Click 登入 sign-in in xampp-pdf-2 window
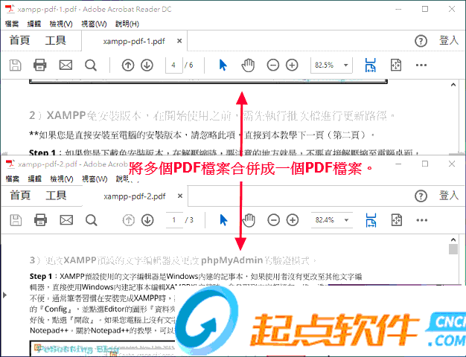Image resolution: width=466 pixels, height=357 pixels. [x=449, y=196]
